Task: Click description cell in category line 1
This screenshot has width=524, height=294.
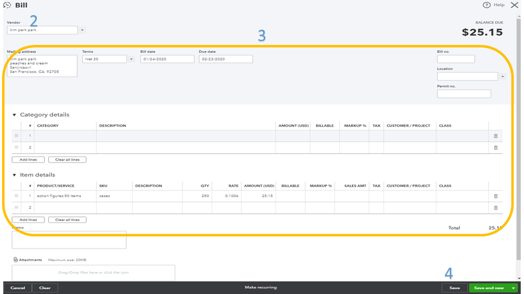Action: 186,136
